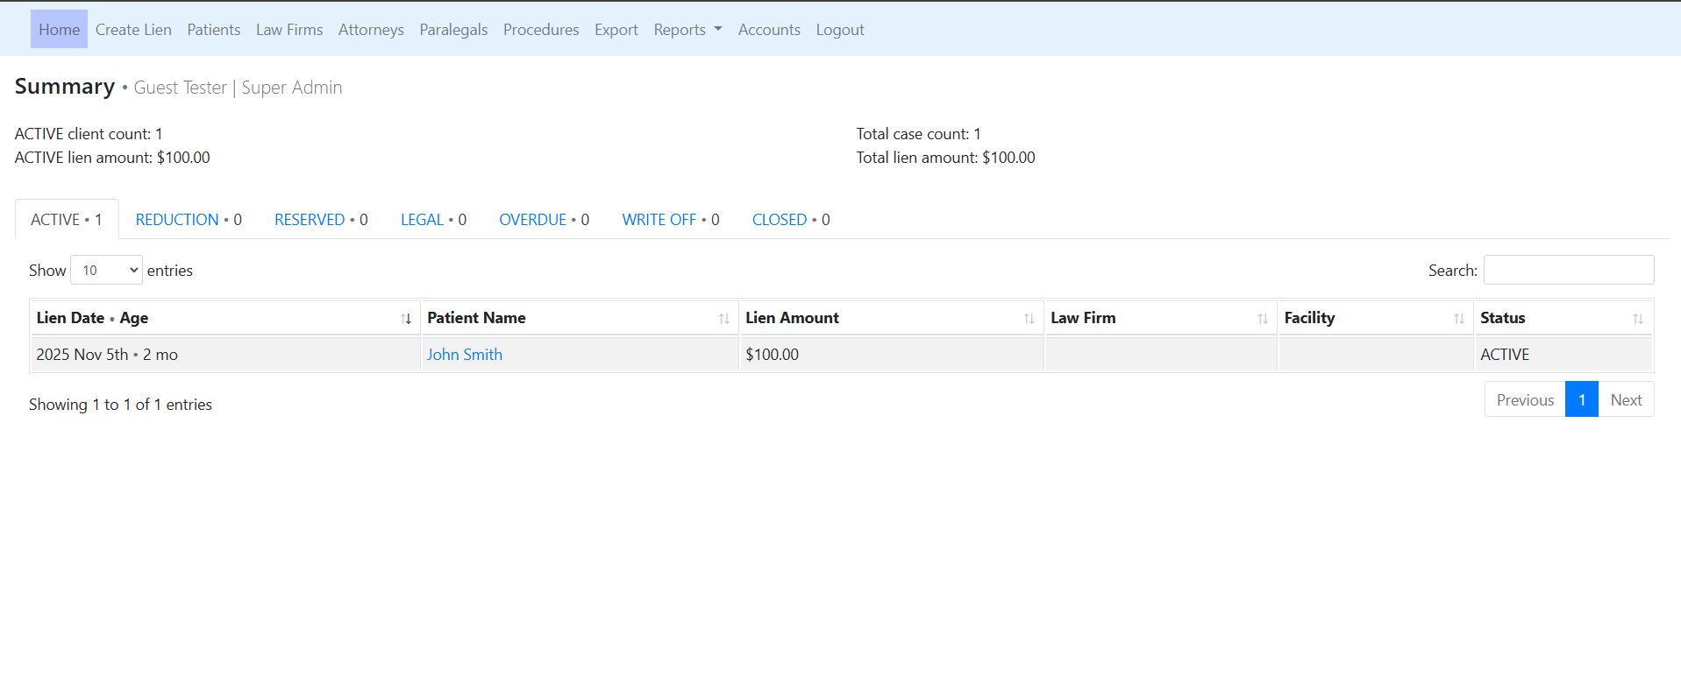Click the Previous pagination button
This screenshot has height=691, width=1681.
pyautogui.click(x=1525, y=400)
